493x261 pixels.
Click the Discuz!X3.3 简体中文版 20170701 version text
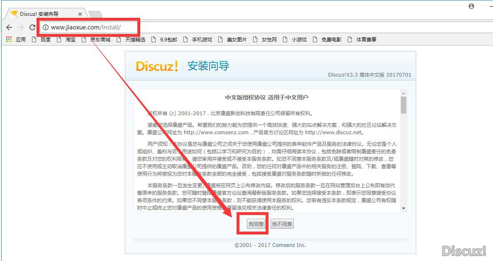coord(369,75)
